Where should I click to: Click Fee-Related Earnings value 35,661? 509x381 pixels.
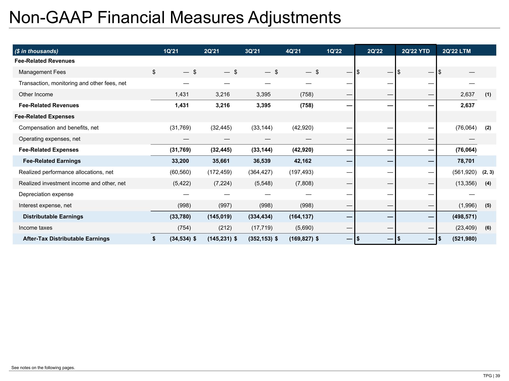click(221, 161)
